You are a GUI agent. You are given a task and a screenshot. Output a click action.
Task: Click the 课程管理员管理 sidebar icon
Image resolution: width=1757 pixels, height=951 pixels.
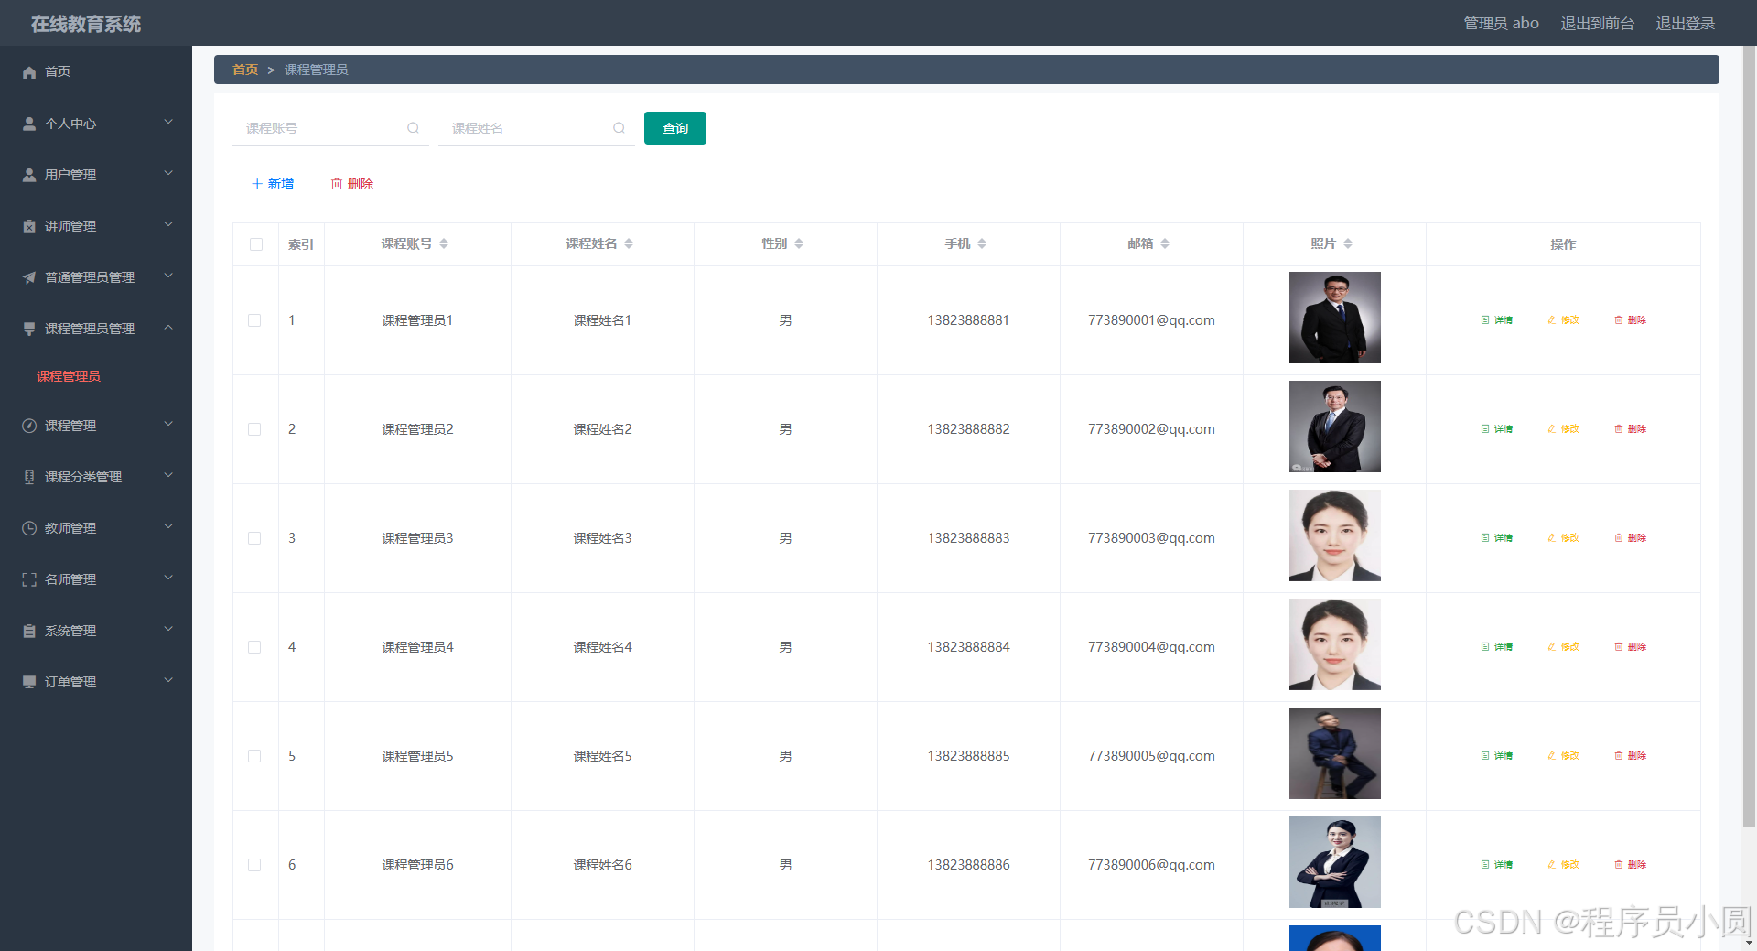[x=29, y=329]
